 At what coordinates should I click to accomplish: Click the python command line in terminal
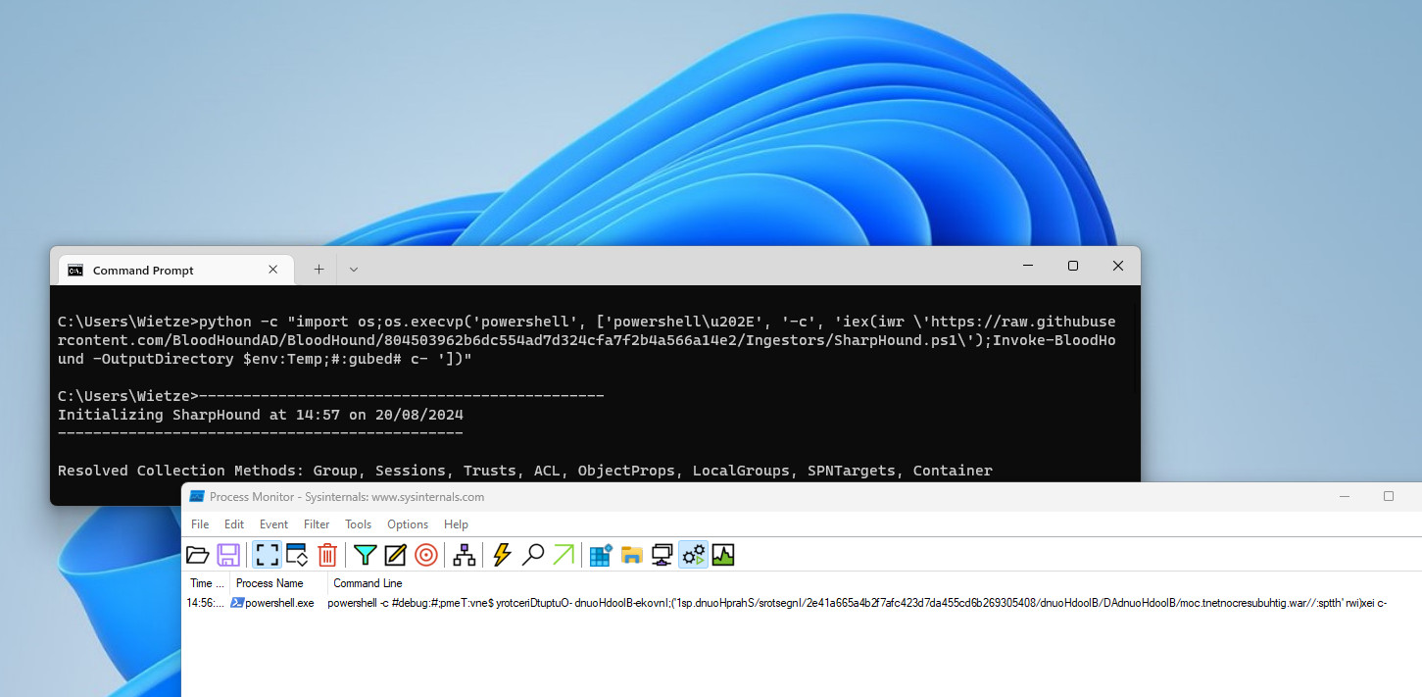tap(586, 340)
